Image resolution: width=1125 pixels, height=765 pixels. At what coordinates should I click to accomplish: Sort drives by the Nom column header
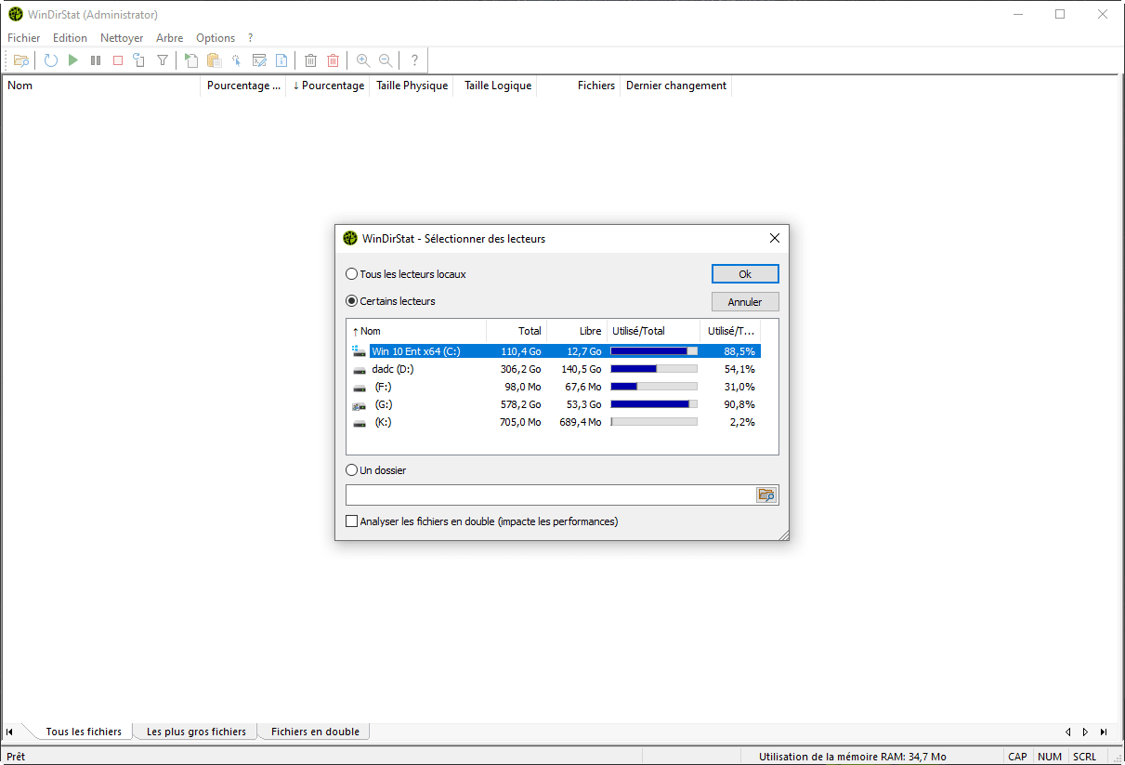[x=416, y=331]
